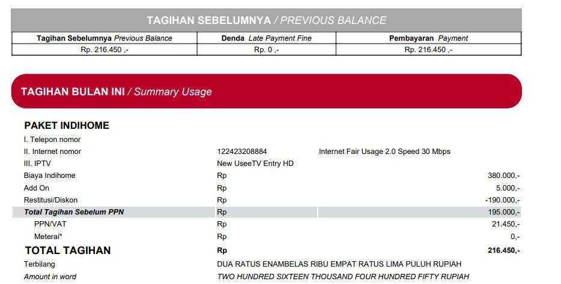Image resolution: width=561 pixels, height=284 pixels.
Task: Select internet number 122423208884
Action: (242, 152)
